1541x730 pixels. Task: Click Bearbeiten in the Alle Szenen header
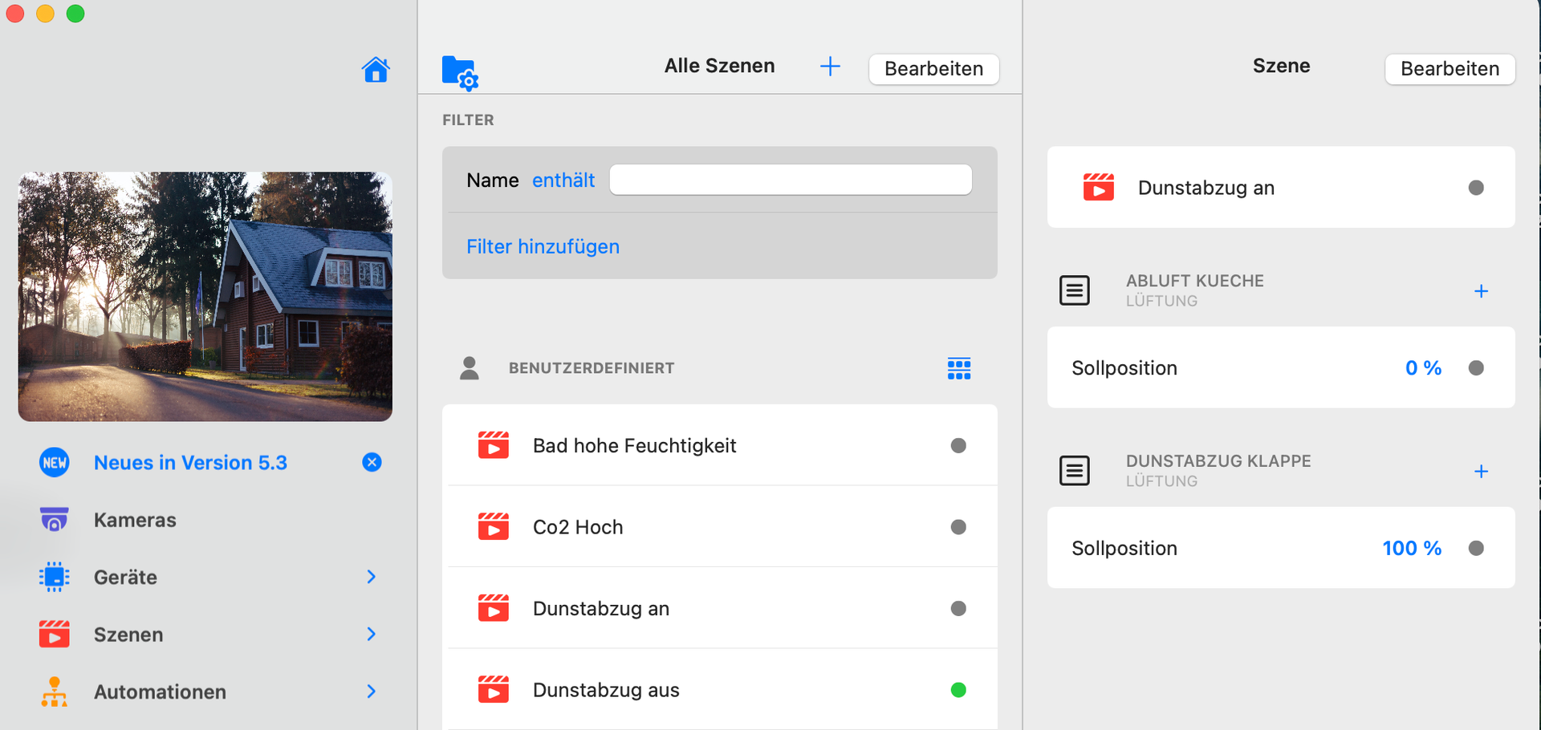pos(933,69)
